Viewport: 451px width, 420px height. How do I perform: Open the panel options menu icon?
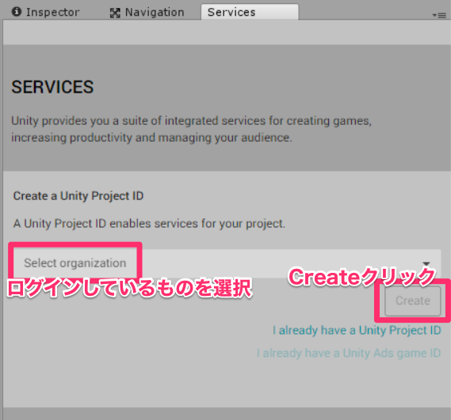tap(439, 15)
